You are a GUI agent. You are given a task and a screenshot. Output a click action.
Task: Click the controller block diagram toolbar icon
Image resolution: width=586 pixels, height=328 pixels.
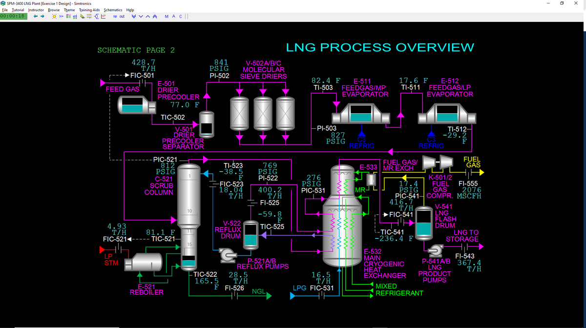coord(96,16)
